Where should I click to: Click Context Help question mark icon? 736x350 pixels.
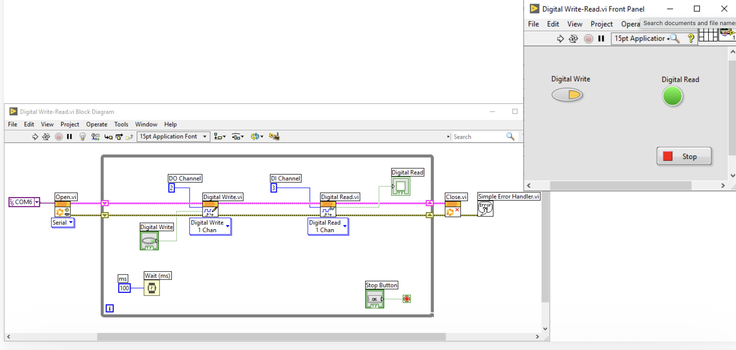pos(691,38)
